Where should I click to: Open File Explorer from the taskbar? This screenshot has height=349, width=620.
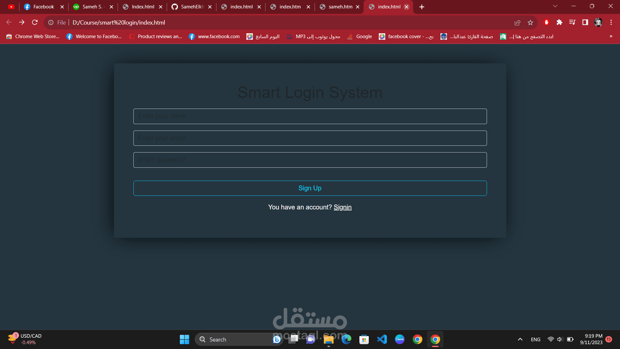328,339
